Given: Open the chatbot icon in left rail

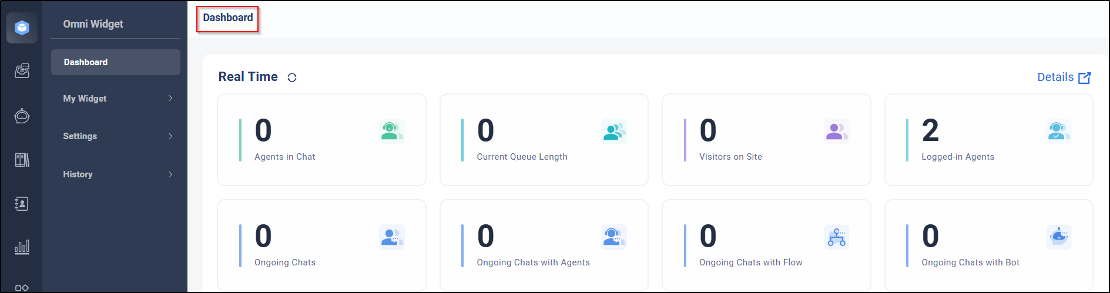Looking at the screenshot, I should (x=22, y=116).
